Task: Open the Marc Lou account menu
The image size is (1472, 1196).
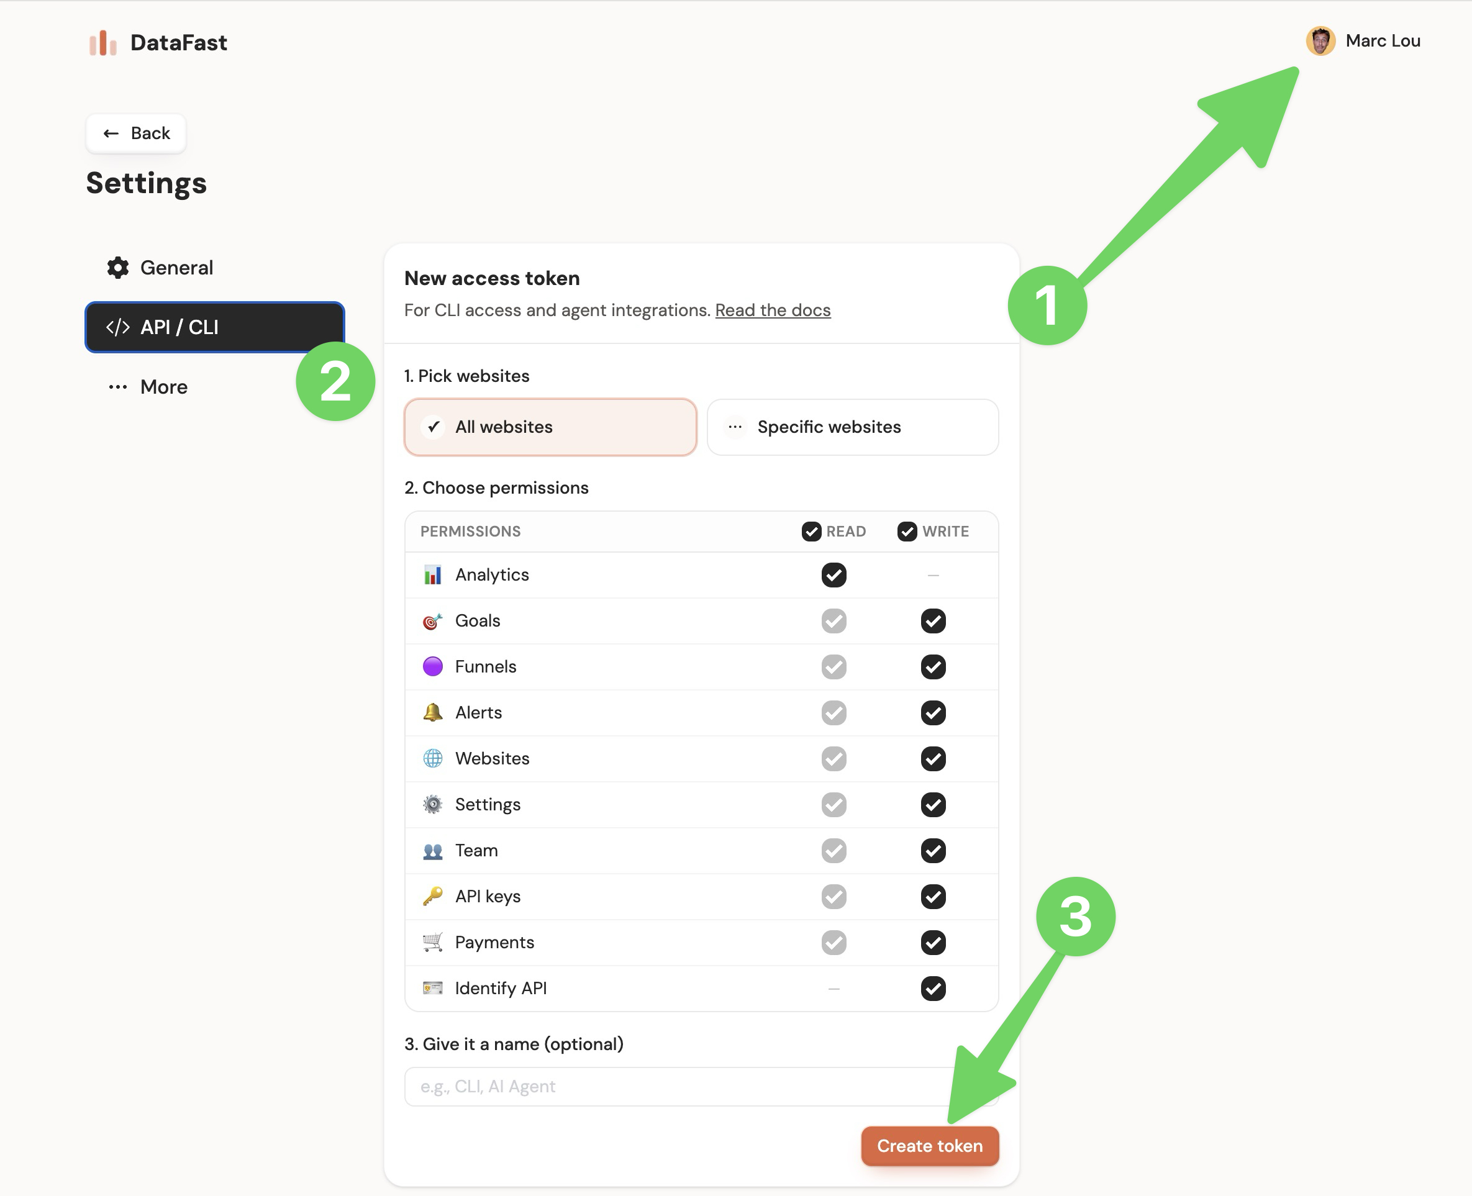Action: tap(1363, 42)
